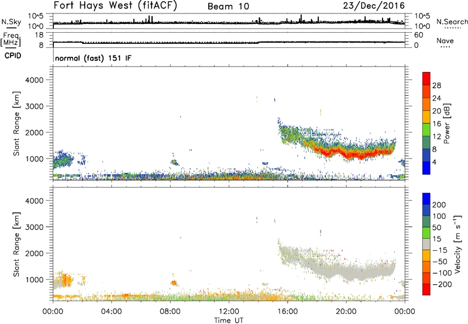Click the '08:00' time axis tick label
Image resolution: width=468 pixels, height=324 pixels.
[170, 312]
